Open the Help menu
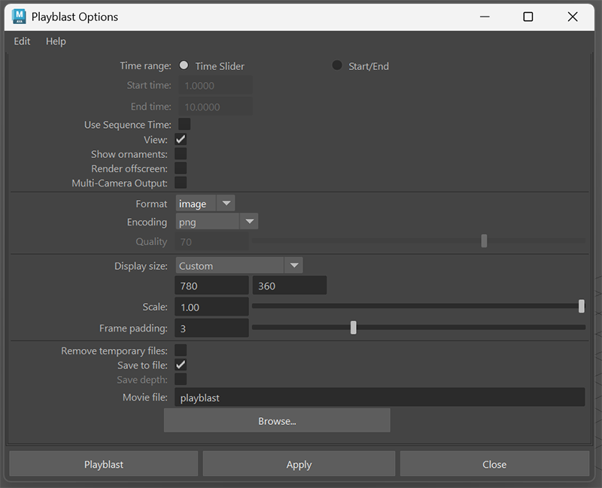This screenshot has height=488, width=602. click(56, 41)
